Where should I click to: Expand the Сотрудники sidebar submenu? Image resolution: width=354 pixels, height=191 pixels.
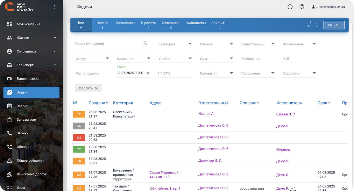coord(55,52)
